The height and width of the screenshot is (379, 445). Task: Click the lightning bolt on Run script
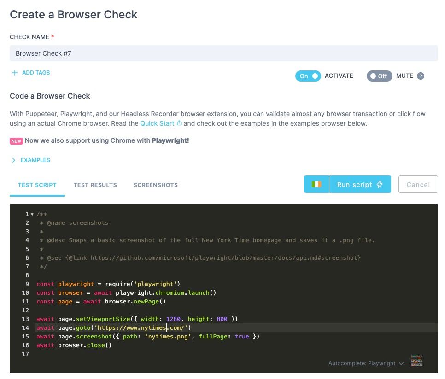379,184
